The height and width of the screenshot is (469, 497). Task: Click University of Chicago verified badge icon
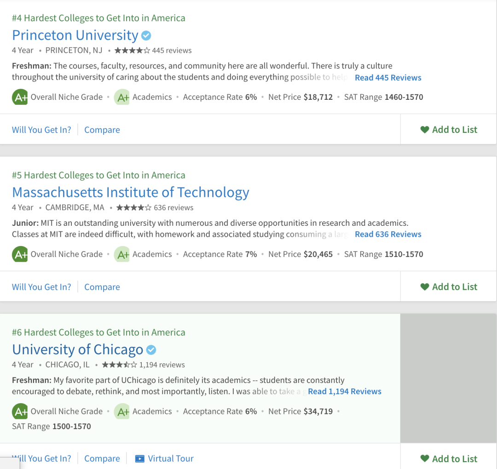click(x=151, y=350)
